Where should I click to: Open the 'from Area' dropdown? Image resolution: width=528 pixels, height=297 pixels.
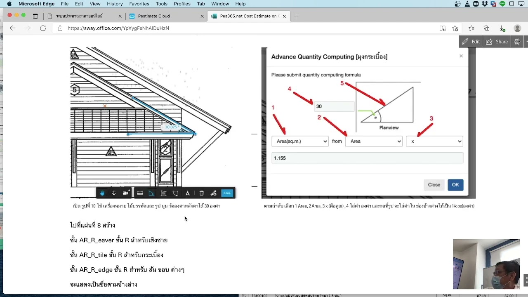(x=374, y=141)
